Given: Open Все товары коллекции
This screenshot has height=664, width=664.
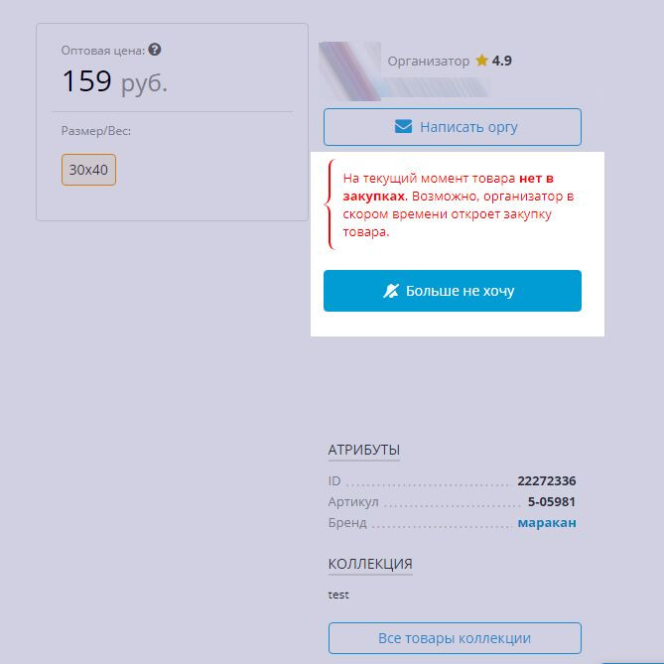Looking at the screenshot, I should pyautogui.click(x=455, y=638).
